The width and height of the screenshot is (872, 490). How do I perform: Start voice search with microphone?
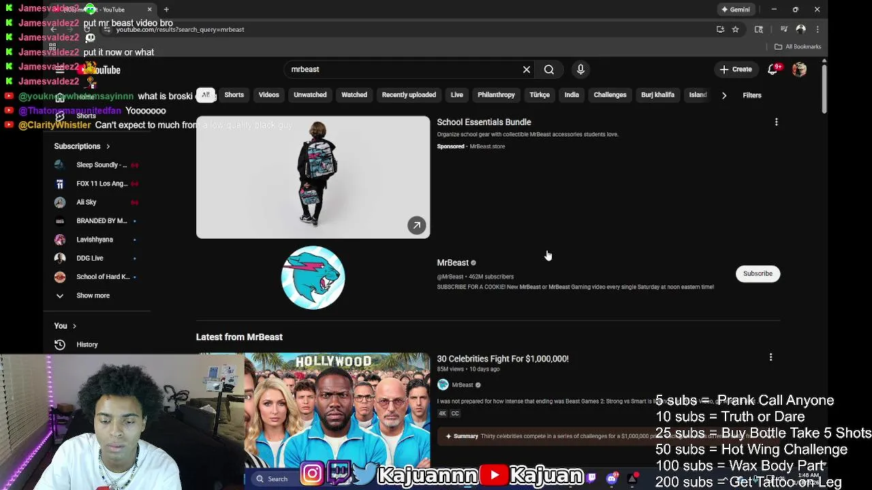coord(580,69)
